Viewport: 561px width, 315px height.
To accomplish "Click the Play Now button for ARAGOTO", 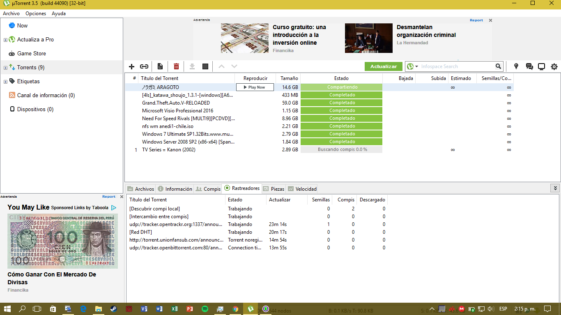I will [255, 87].
